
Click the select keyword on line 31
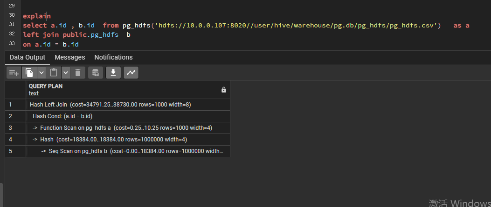point(35,25)
